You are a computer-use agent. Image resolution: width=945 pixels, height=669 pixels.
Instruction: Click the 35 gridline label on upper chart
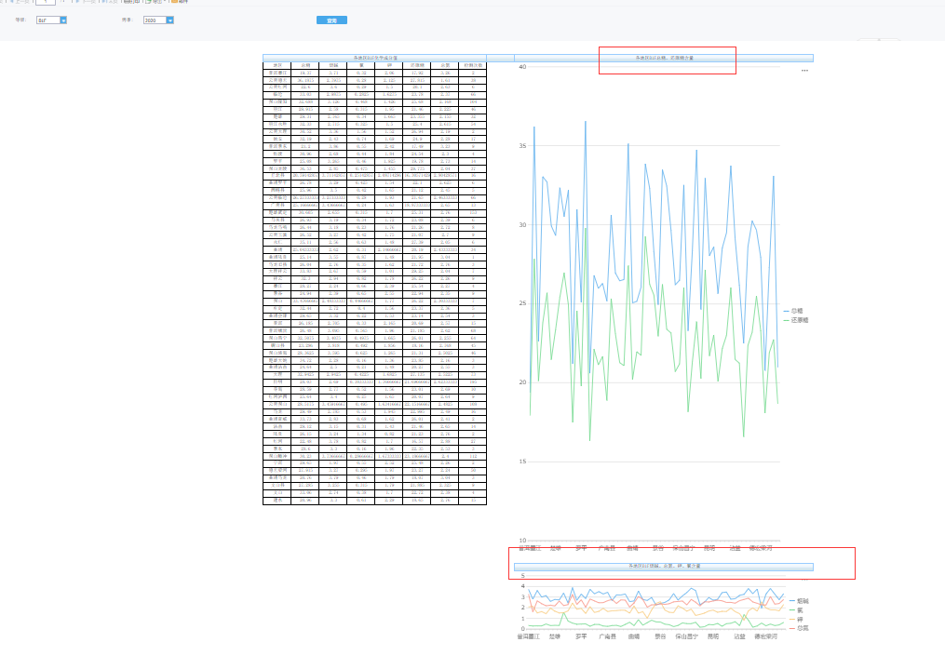522,146
